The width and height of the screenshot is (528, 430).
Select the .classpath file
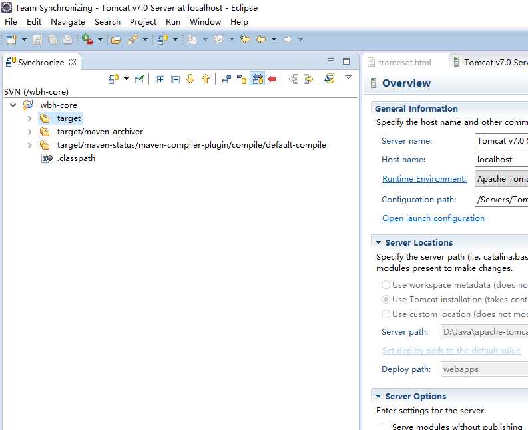pyautogui.click(x=76, y=158)
